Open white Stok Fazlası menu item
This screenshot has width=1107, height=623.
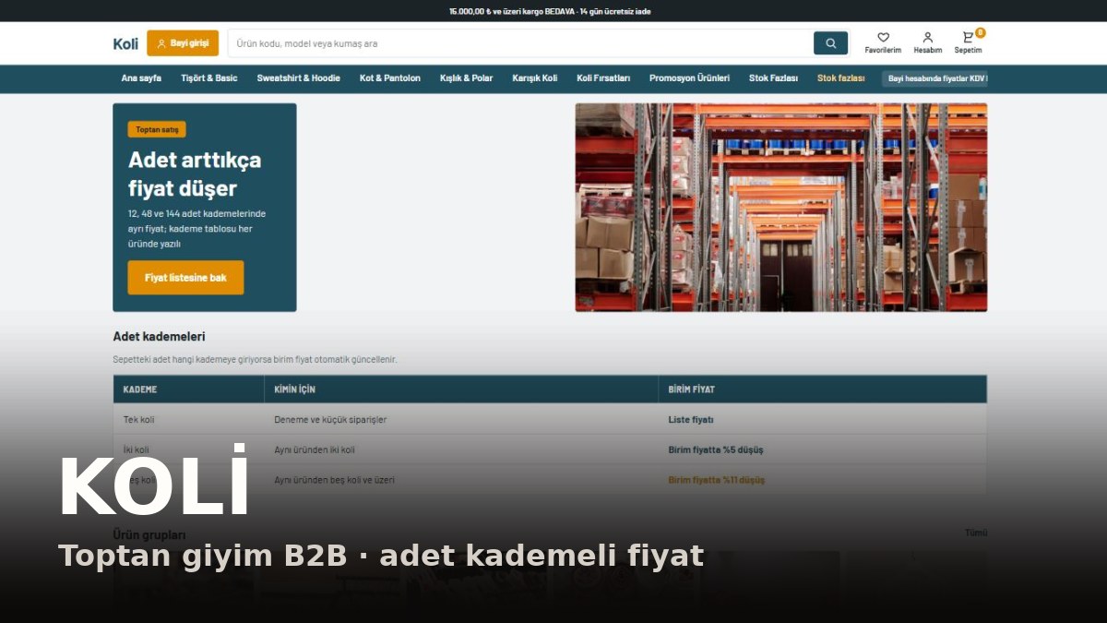click(773, 78)
